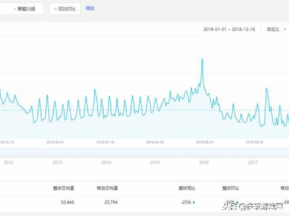
Task: Select 2016 on the overview timeline
Action: pos(204,162)
